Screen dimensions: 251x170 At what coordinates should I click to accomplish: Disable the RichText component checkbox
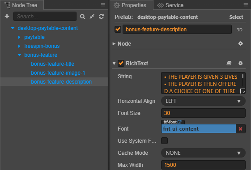(121, 63)
